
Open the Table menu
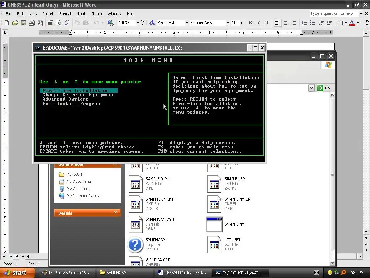[x=97, y=14]
